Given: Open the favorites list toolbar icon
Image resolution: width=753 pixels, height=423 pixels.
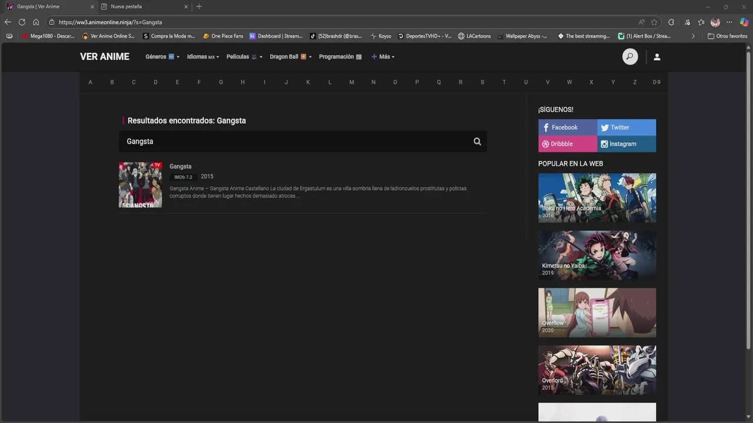Looking at the screenshot, I should (x=701, y=22).
